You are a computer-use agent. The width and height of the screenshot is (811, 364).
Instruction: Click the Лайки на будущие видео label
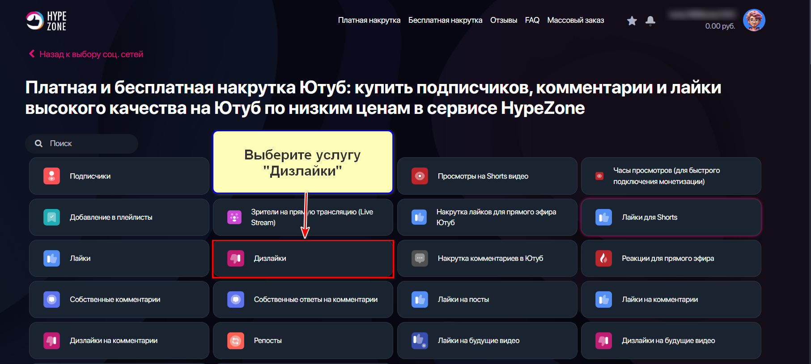coord(478,340)
